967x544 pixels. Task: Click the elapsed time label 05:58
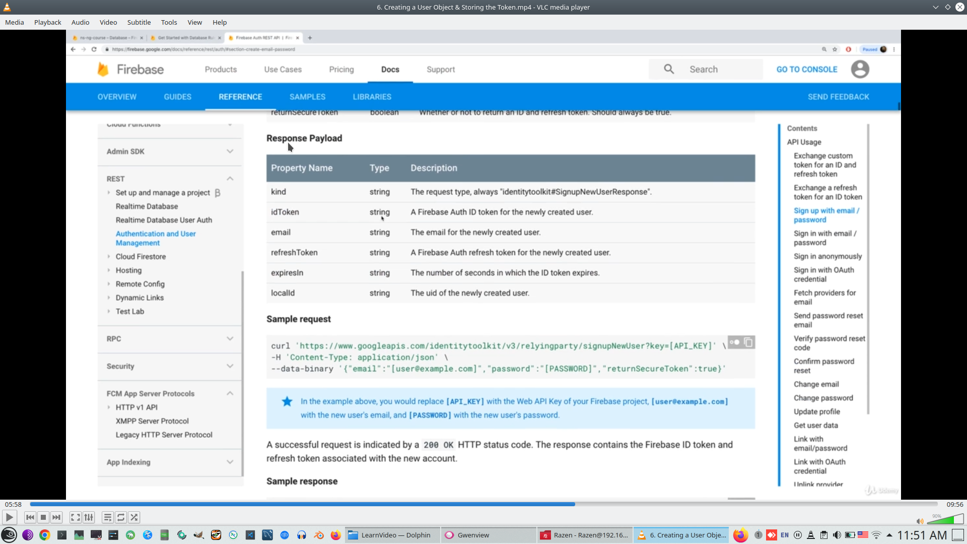(14, 504)
